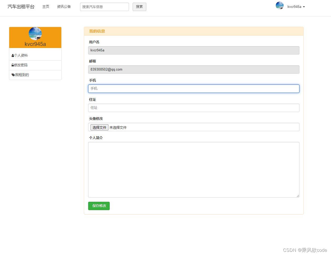Click the navbar user avatar image
This screenshot has width=331, height=255.
click(x=280, y=6)
